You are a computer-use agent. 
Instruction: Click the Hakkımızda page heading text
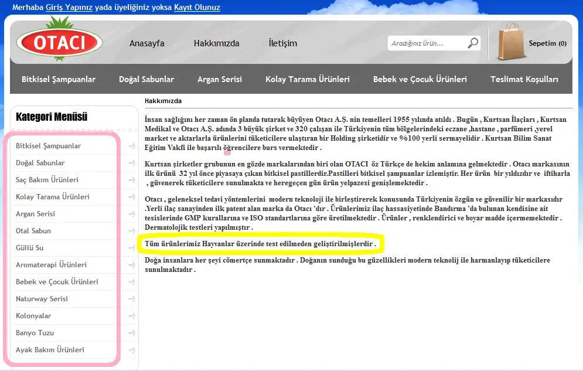pyautogui.click(x=163, y=101)
